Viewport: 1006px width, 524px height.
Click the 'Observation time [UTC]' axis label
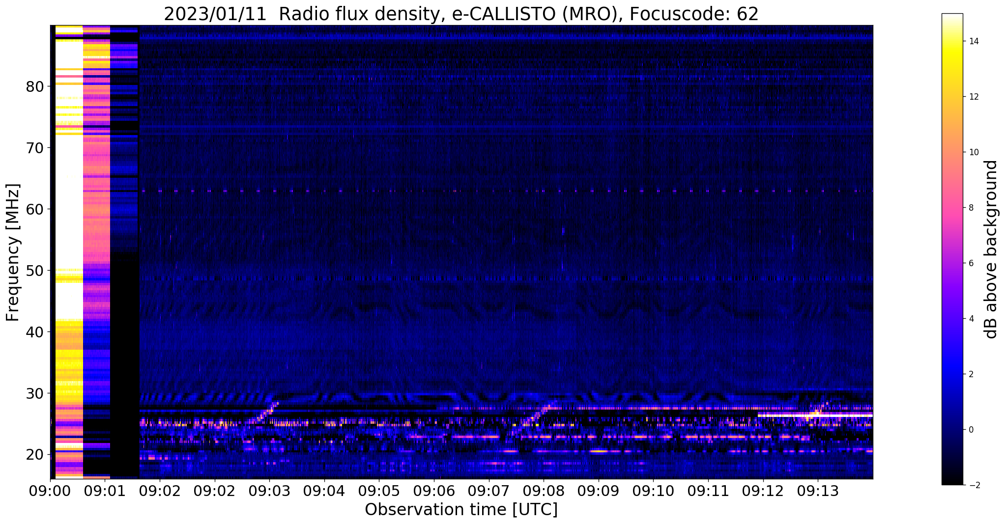(461, 509)
